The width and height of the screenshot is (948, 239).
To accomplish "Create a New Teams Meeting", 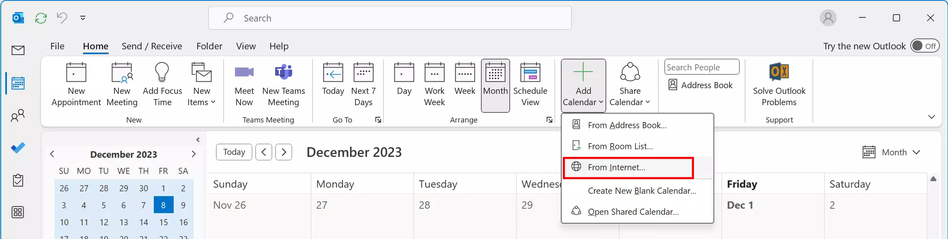I will pos(284,84).
